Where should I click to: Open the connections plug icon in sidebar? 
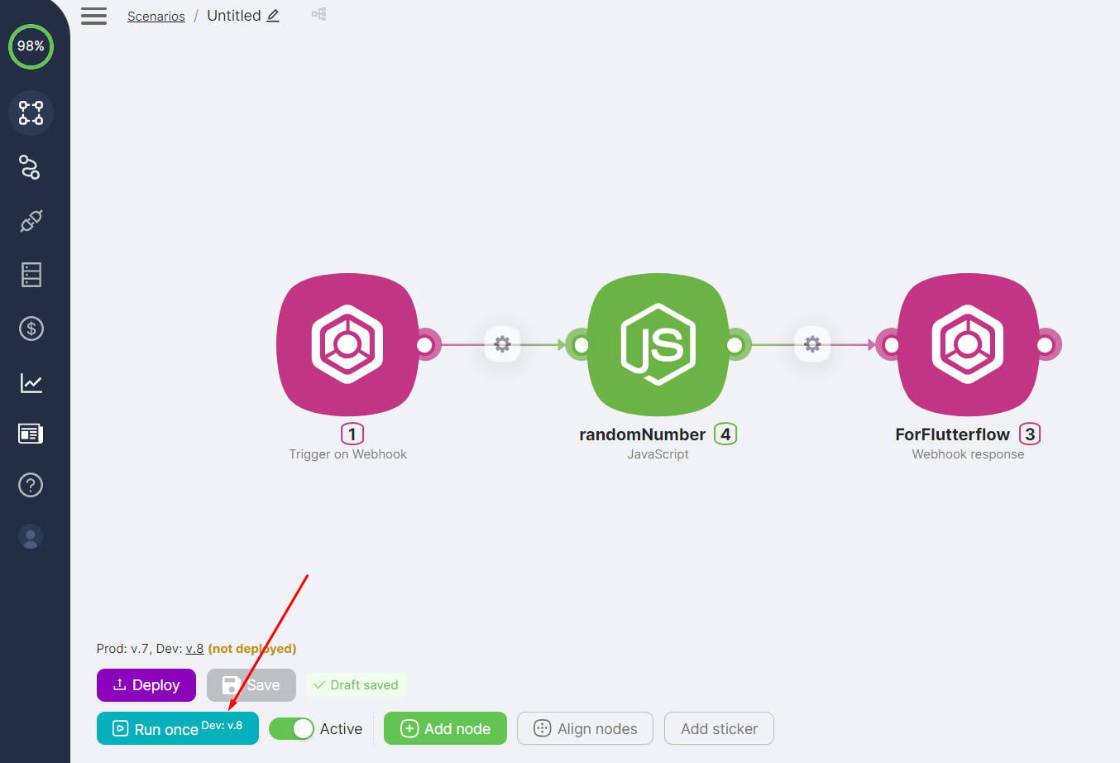pyautogui.click(x=31, y=221)
